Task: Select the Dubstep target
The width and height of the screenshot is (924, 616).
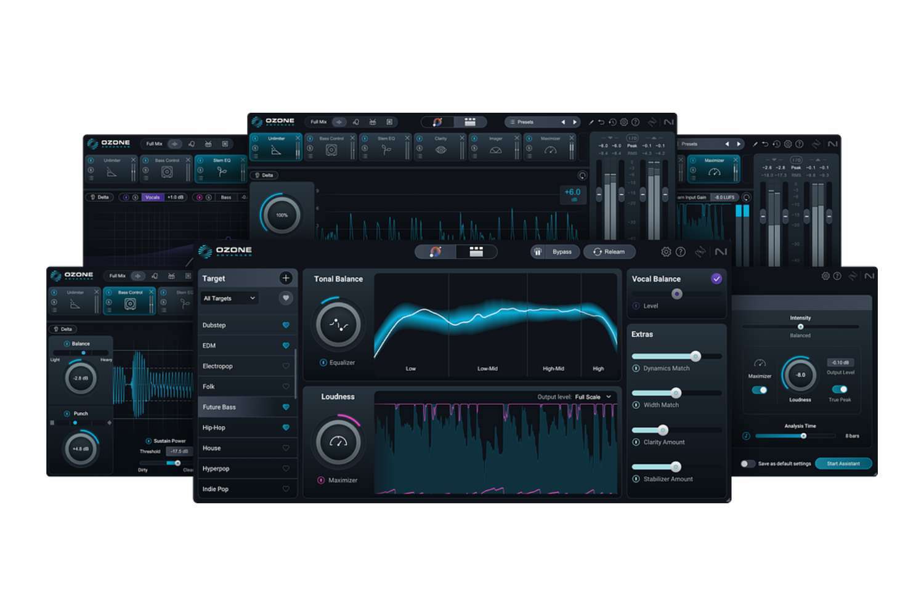Action: (x=246, y=325)
